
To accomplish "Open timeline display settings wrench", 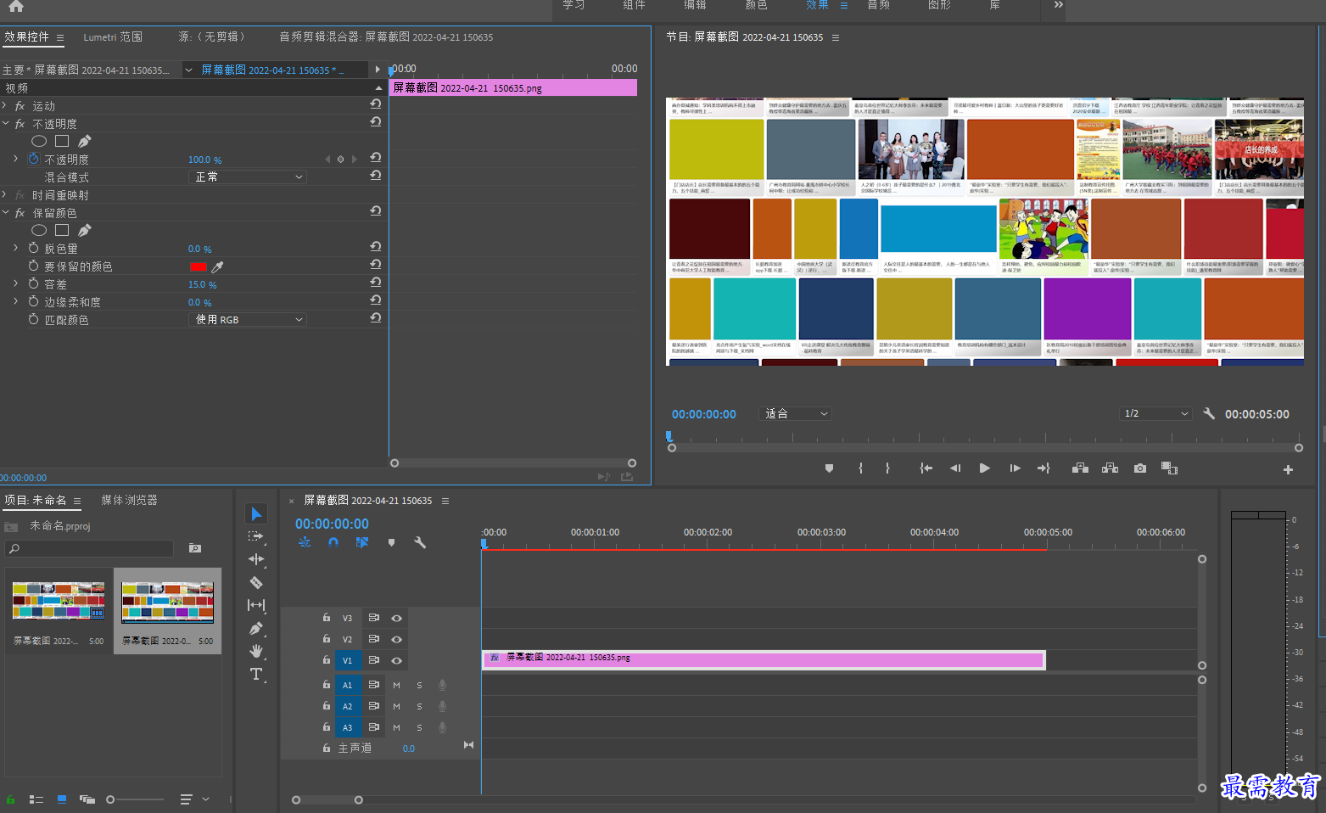I will [x=420, y=542].
